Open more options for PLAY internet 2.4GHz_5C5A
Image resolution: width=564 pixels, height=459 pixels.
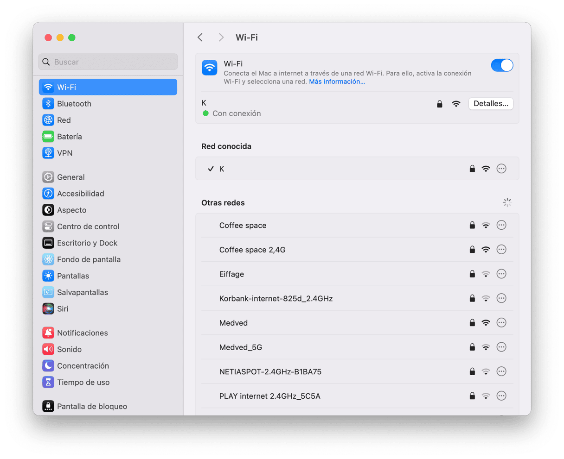(501, 396)
